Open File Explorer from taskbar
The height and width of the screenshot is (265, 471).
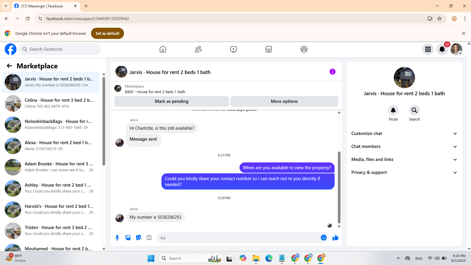pyautogui.click(x=256, y=258)
